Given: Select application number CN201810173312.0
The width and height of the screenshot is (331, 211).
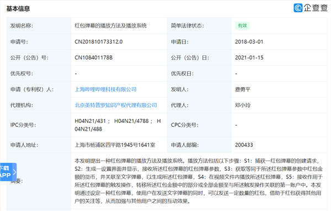Looking at the screenshot, I should pyautogui.click(x=99, y=42).
